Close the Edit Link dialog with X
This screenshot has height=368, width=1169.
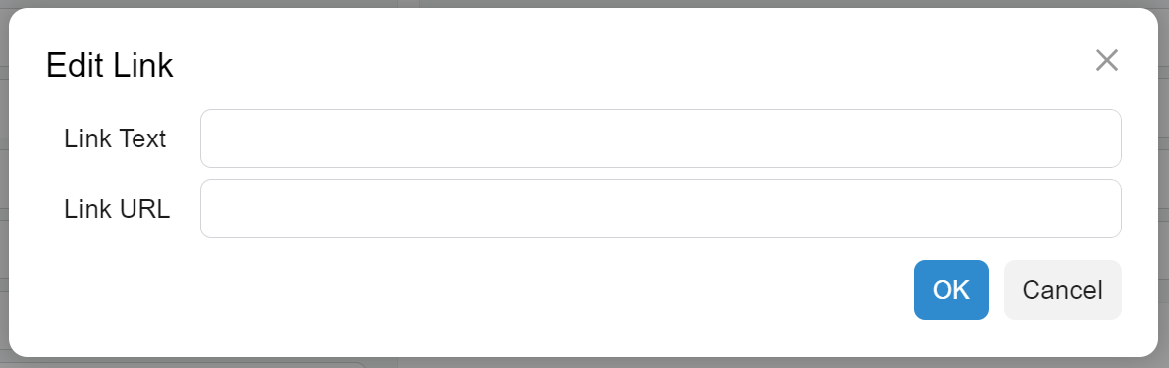click(1107, 60)
